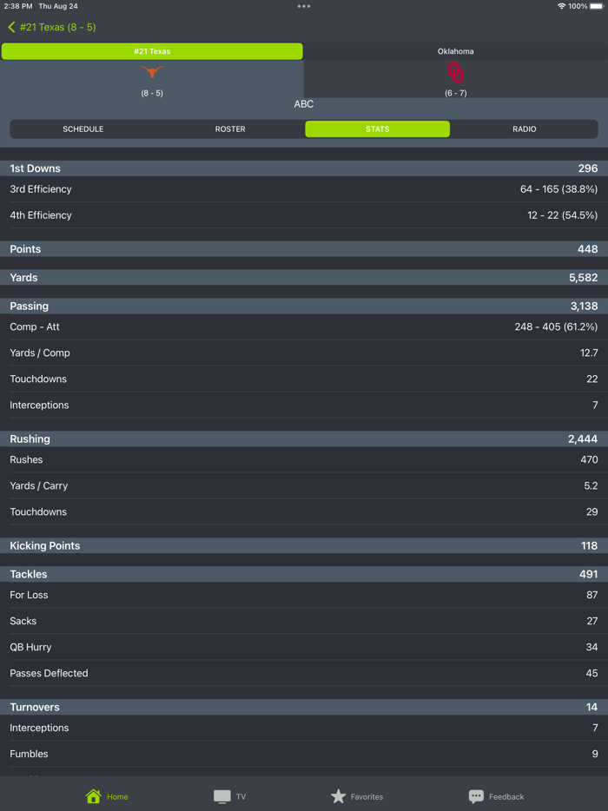Tap the Oklahoma (6 - 7) record text
The image size is (608, 811).
point(455,93)
